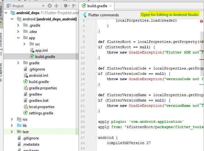Select gradlew file

click(36, 94)
